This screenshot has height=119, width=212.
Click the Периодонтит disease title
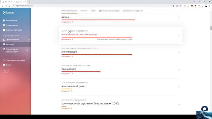(69, 69)
